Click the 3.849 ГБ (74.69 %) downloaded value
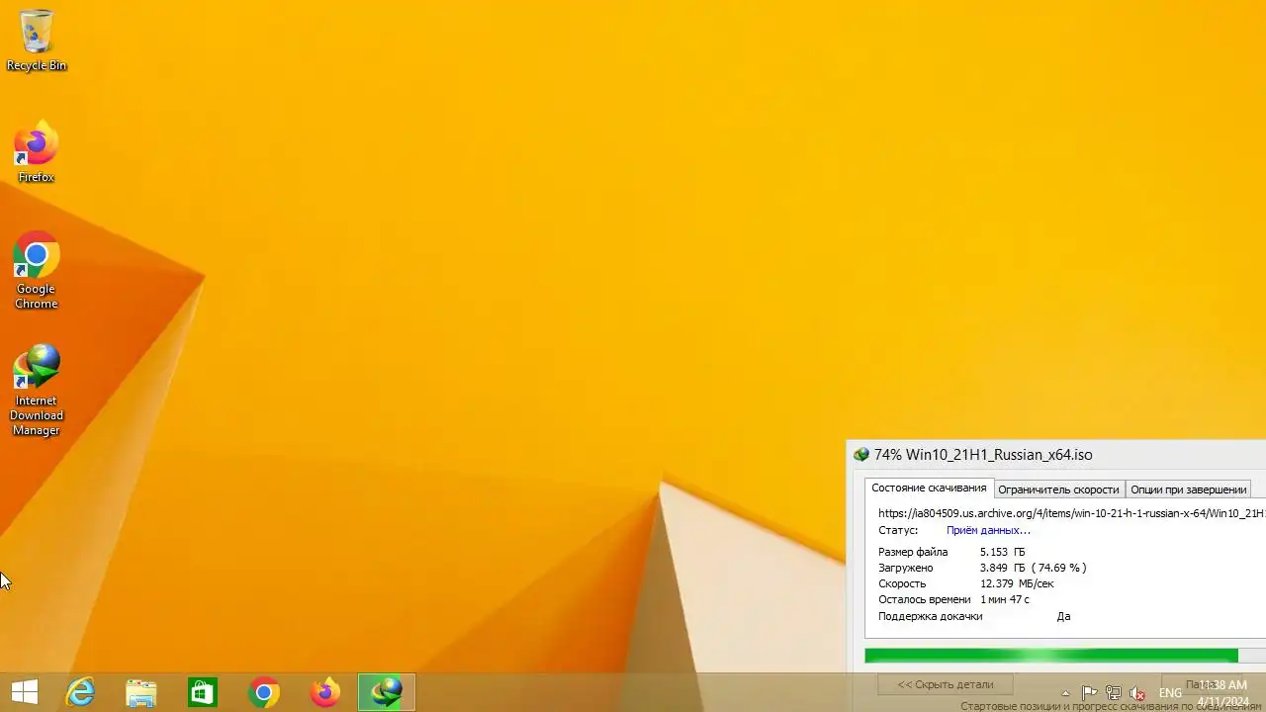Viewport: 1266px width, 712px height. pos(1034,568)
